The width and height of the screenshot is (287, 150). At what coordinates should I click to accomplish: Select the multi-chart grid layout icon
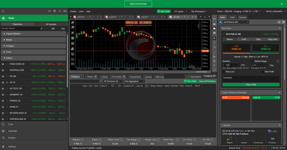214,24
